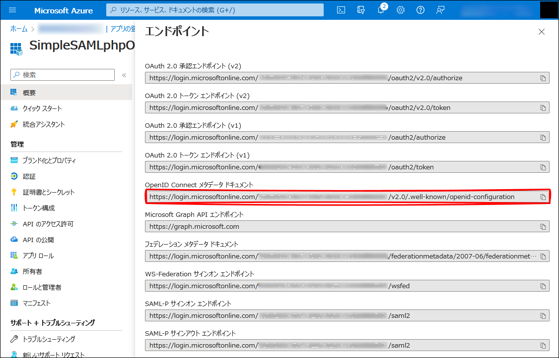This screenshot has width=559, height=358.
Task: Copy the Microsoft Graph API endpoint
Action: (x=543, y=227)
